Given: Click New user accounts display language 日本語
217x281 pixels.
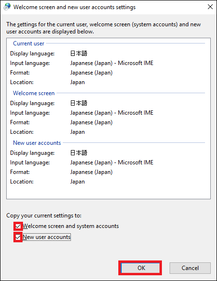Looking at the screenshot, I should (79, 153).
